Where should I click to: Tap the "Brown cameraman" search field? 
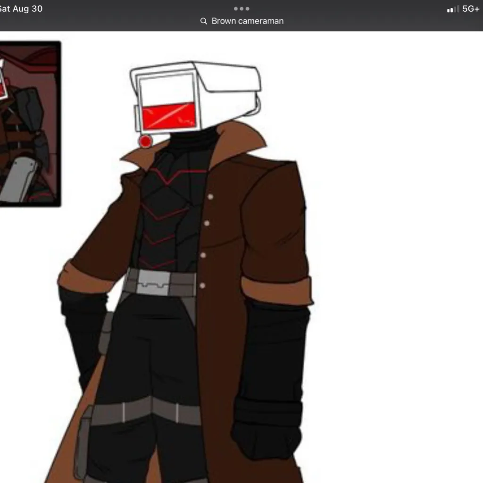click(x=247, y=21)
